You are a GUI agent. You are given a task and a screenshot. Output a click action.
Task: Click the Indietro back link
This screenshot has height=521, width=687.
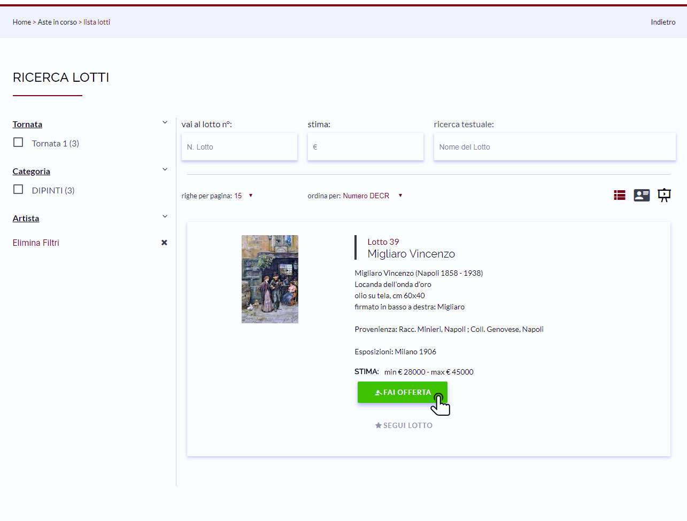click(x=663, y=22)
